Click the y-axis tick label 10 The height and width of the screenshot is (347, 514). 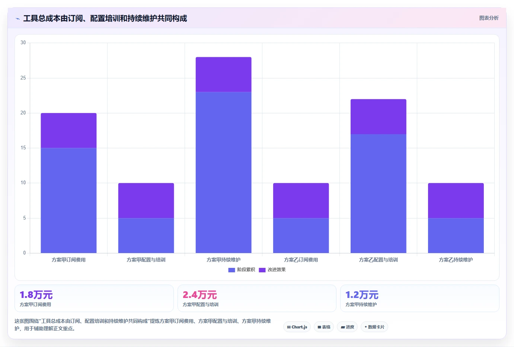pyautogui.click(x=23, y=183)
